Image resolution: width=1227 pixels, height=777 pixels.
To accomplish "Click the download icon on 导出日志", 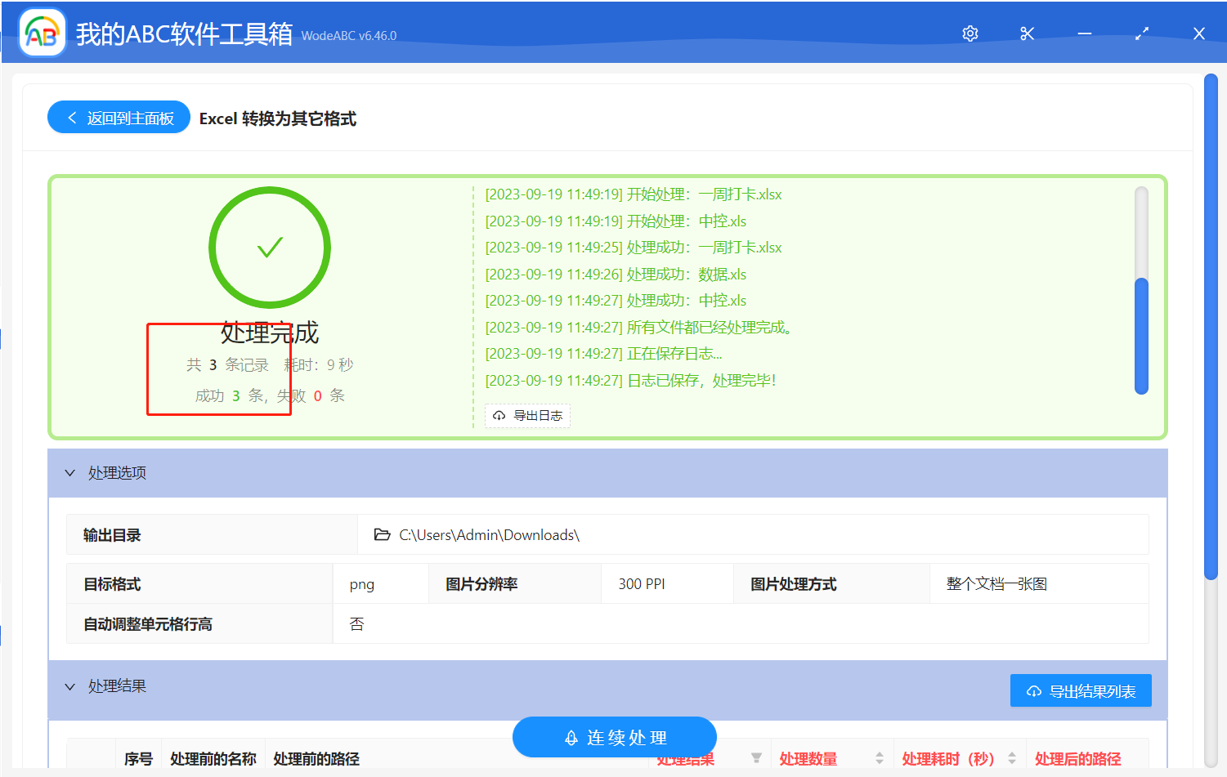I will pos(499,415).
